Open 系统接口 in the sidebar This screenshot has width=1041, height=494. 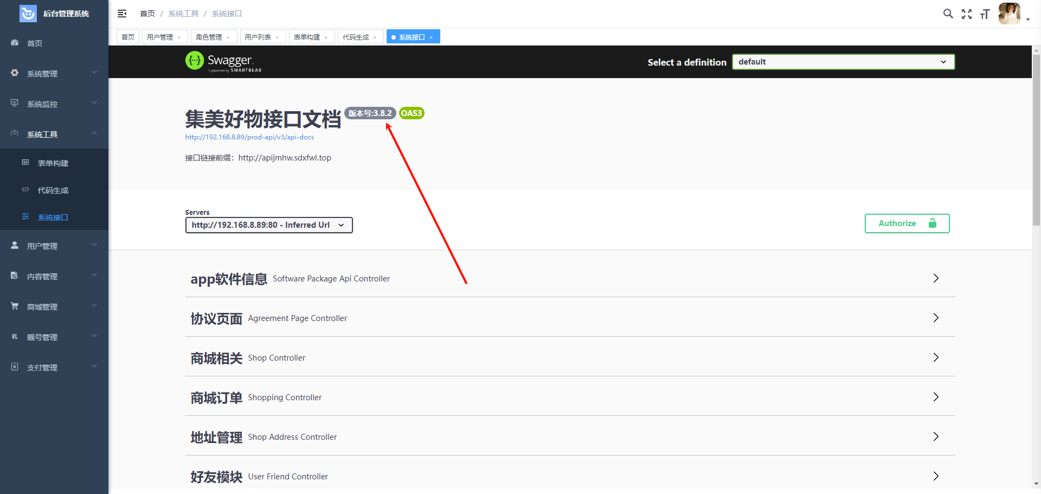click(x=54, y=217)
